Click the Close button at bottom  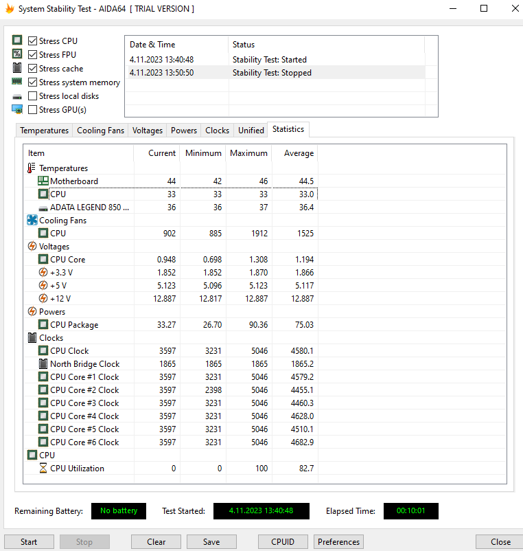500,542
